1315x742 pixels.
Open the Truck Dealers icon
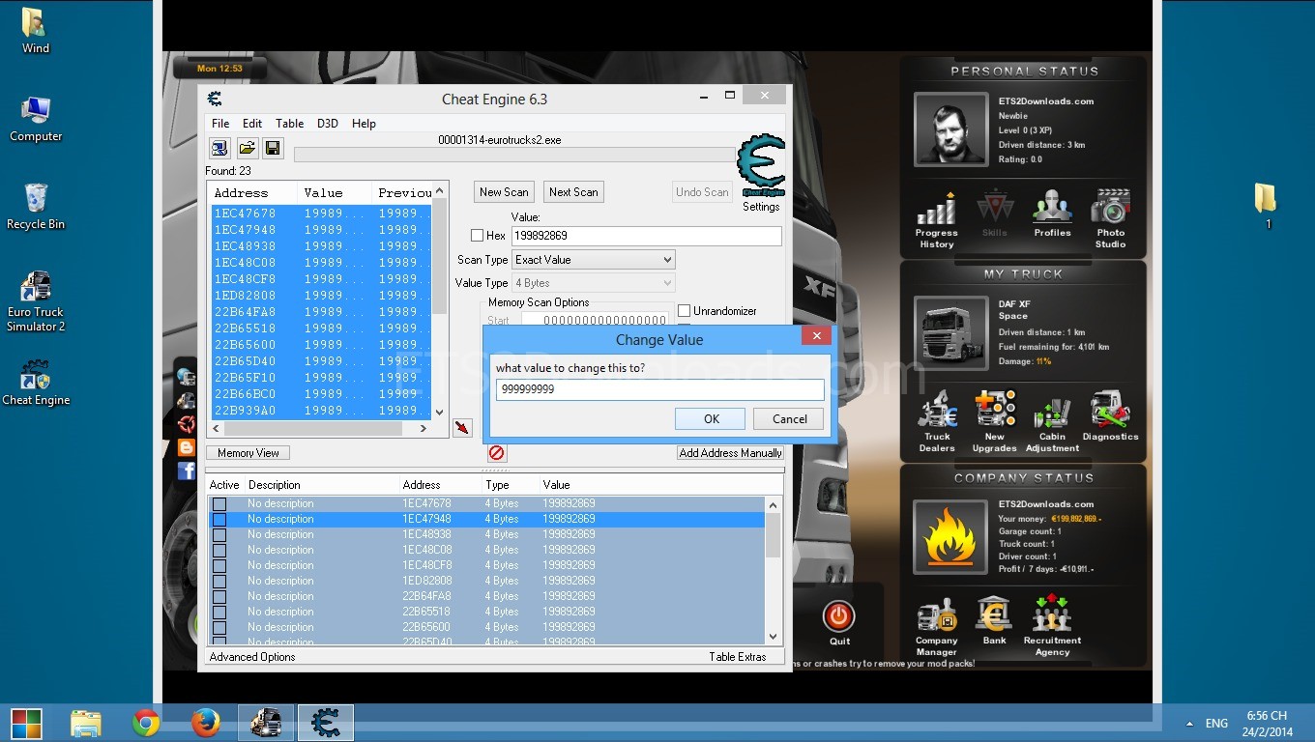point(937,421)
